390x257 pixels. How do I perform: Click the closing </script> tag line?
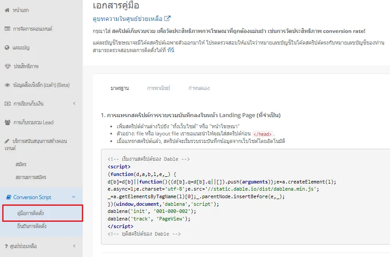121,226
